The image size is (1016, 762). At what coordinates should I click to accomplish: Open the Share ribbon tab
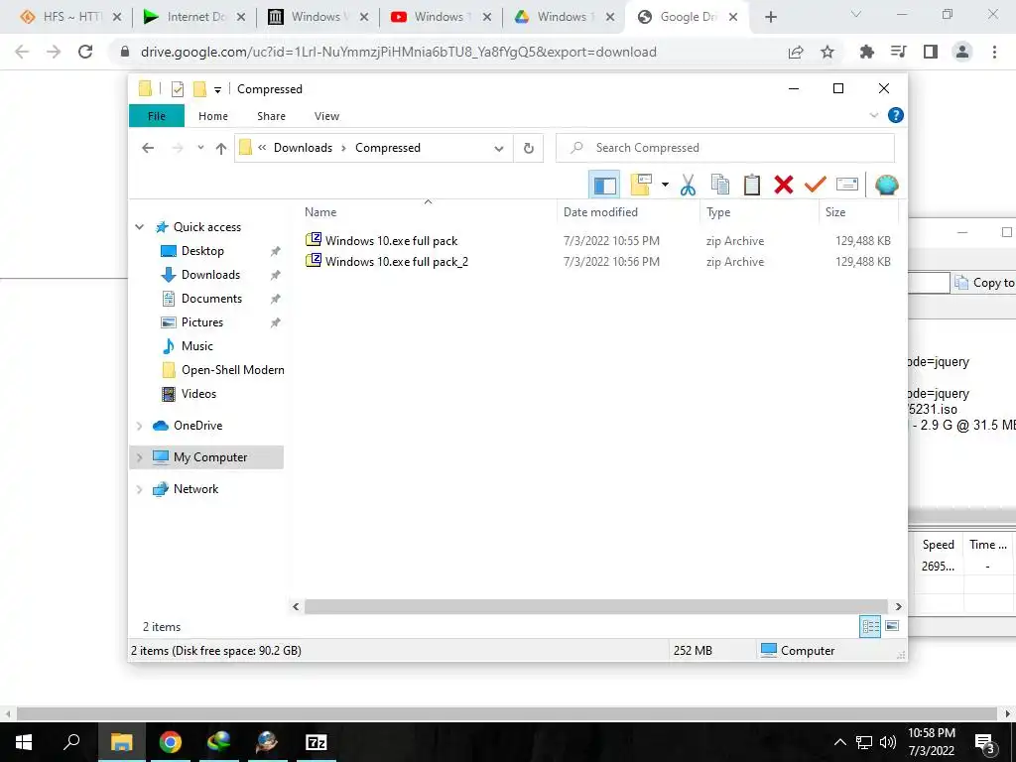click(x=271, y=116)
